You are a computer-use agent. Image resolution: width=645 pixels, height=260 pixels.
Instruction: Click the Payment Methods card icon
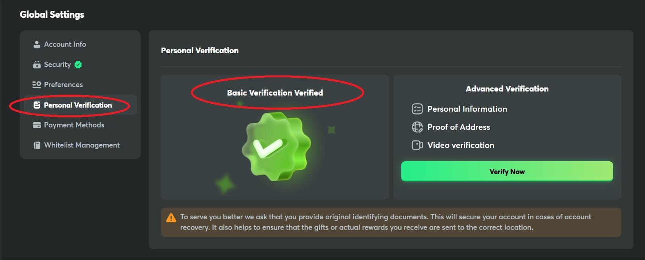(x=37, y=125)
